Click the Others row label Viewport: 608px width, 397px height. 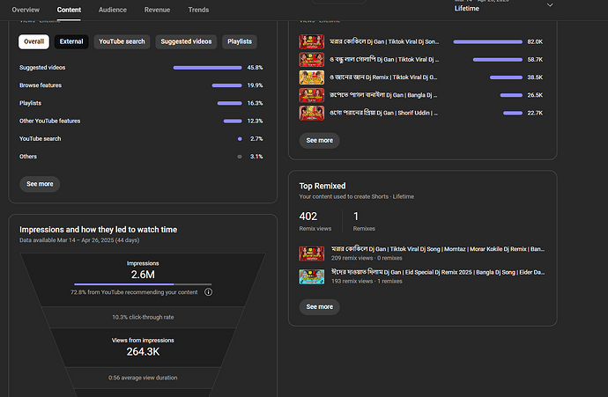click(x=28, y=157)
